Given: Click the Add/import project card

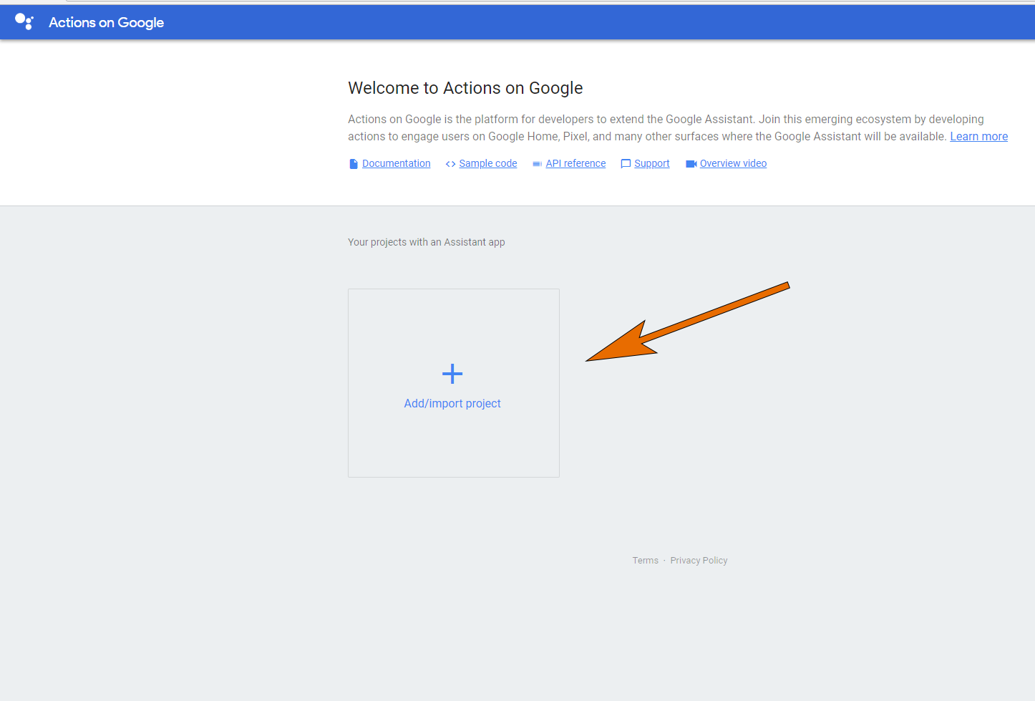Looking at the screenshot, I should [452, 383].
